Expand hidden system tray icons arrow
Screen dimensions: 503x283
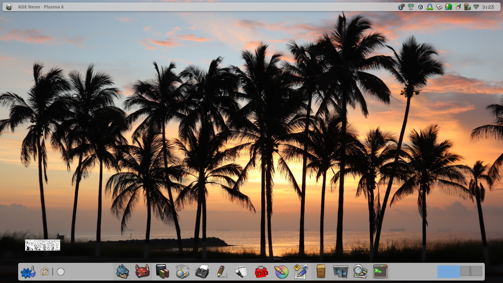point(476,7)
